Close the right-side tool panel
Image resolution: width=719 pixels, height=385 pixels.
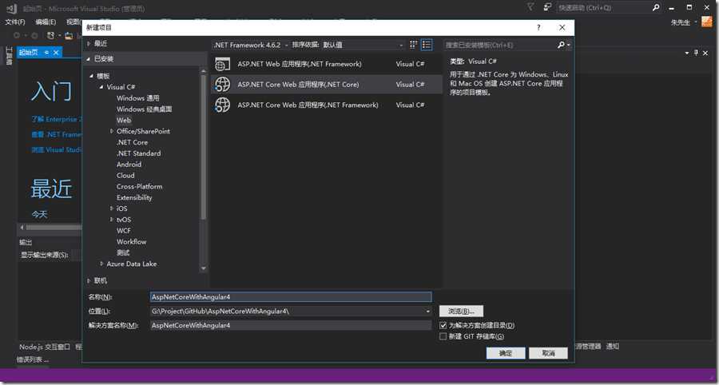click(705, 53)
